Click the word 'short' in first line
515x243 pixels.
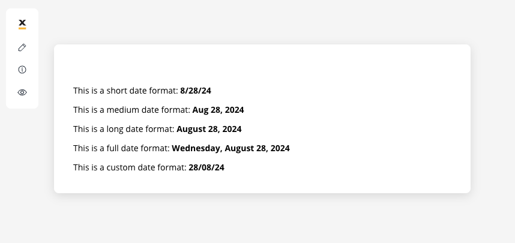pyautogui.click(x=116, y=91)
